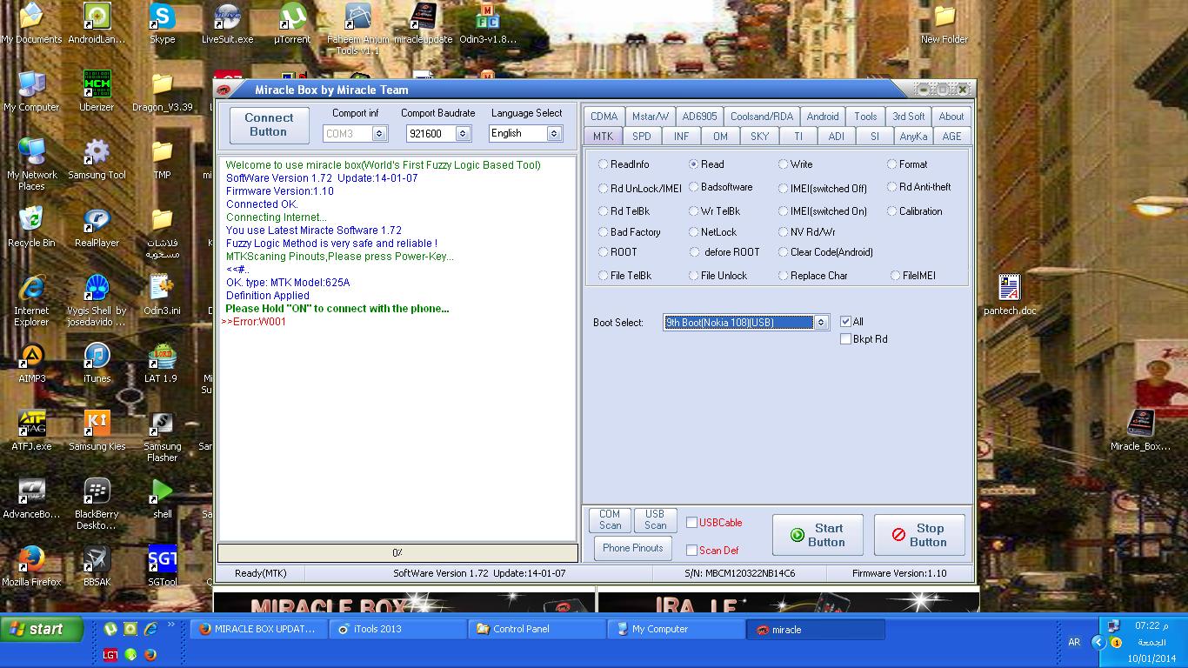Select the LAT 1.9 desktop icon
Image resolution: width=1188 pixels, height=668 pixels.
tap(162, 363)
